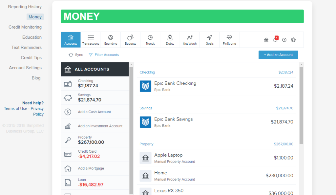Open the Terms of Use link
Image resolution: width=336 pixels, height=195 pixels.
pyautogui.click(x=15, y=108)
